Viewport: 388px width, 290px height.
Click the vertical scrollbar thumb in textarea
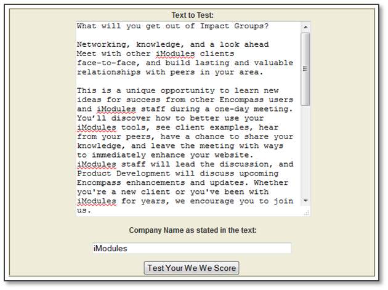(x=305, y=69)
